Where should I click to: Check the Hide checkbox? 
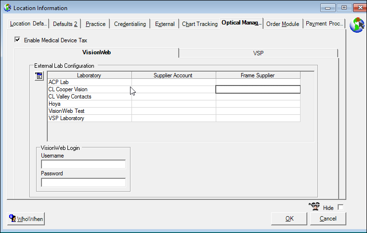click(x=341, y=208)
